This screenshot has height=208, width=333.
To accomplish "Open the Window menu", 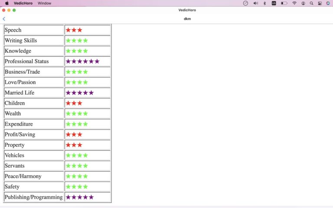I will pos(44,3).
